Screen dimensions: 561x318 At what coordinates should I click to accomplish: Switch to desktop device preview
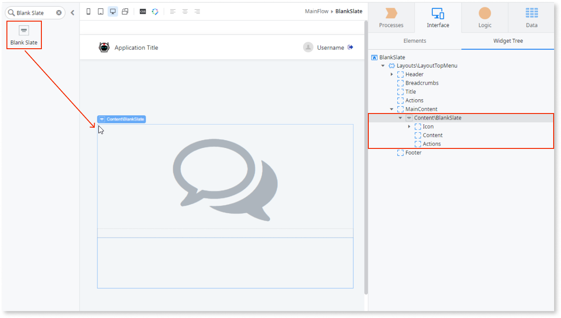[x=113, y=11]
